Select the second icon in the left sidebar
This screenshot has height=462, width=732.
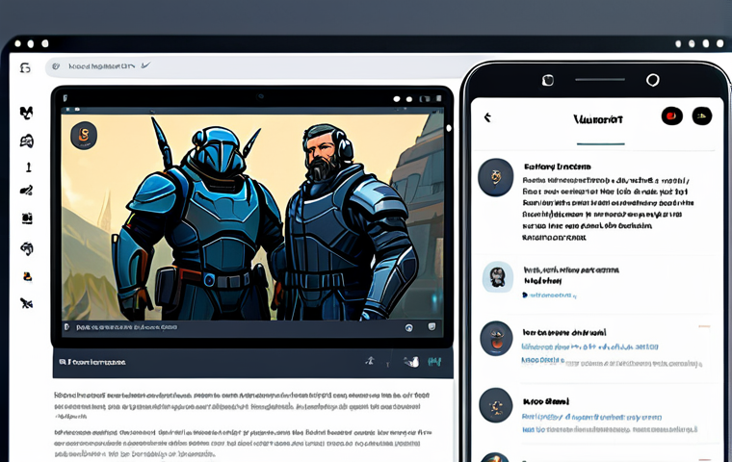[26, 141]
